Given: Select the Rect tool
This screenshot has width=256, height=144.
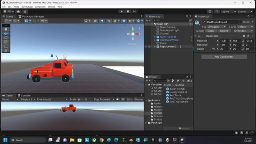Looking at the screenshot, I should 6,46.
